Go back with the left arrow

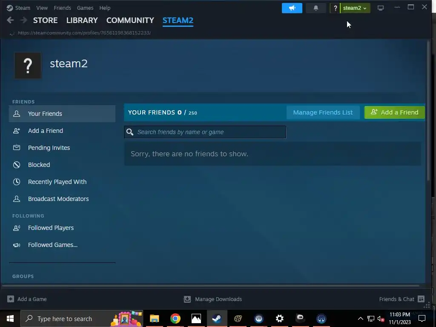point(10,20)
